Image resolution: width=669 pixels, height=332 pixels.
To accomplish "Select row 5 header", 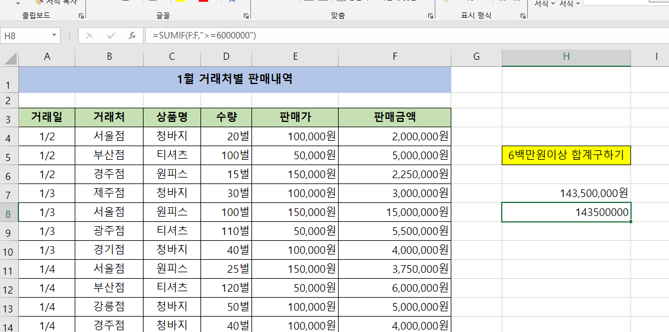I will (9, 156).
